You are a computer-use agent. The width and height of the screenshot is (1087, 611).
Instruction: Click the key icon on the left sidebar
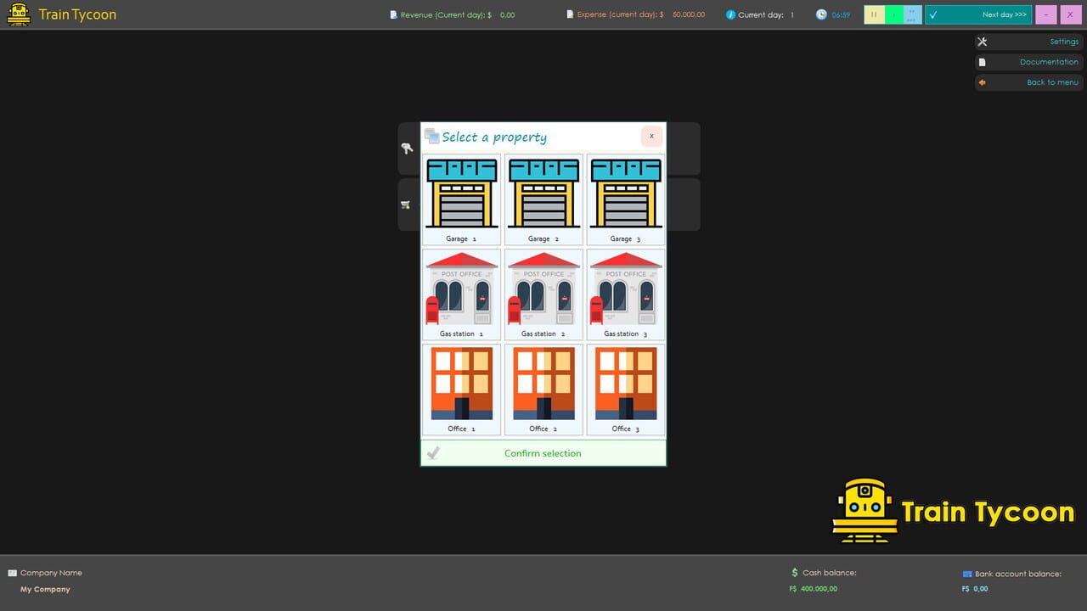click(407, 149)
